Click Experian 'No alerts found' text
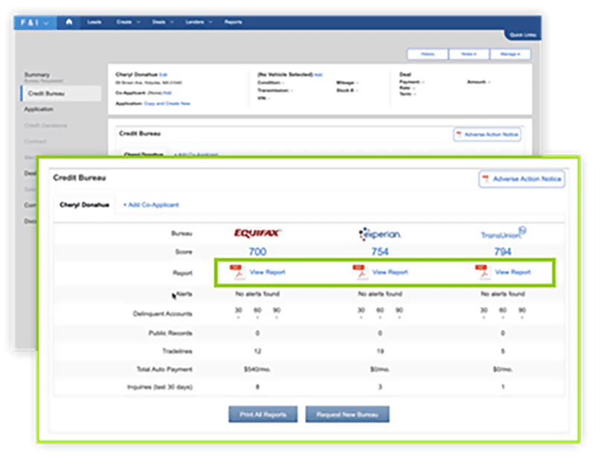Viewport: 595px width, 458px height. coord(380,294)
